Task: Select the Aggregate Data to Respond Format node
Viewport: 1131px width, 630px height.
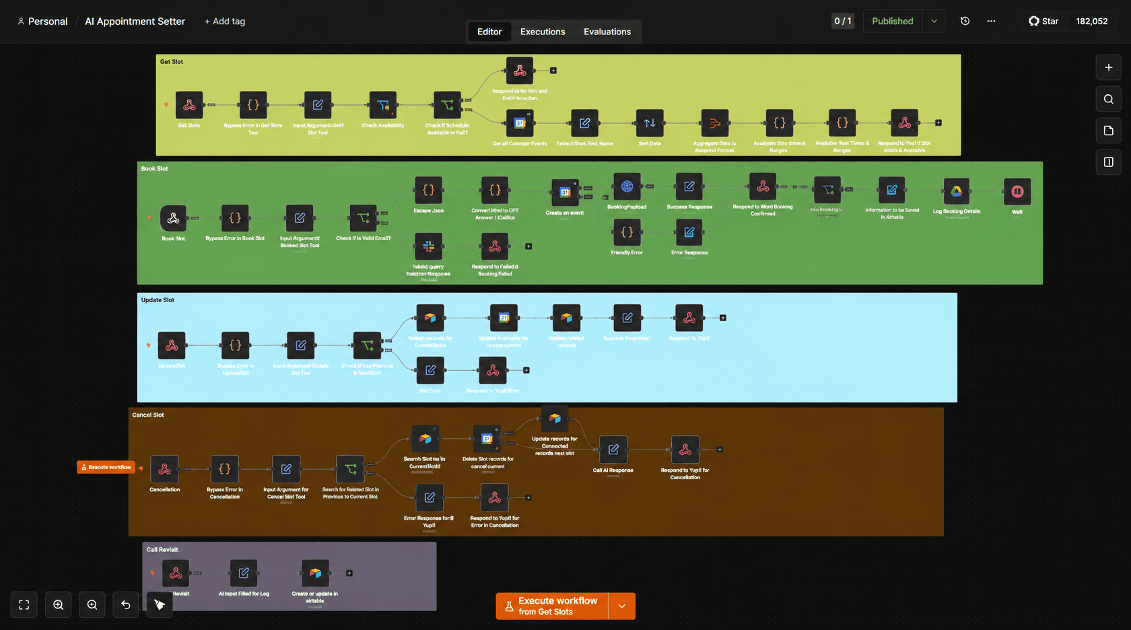Action: [715, 123]
